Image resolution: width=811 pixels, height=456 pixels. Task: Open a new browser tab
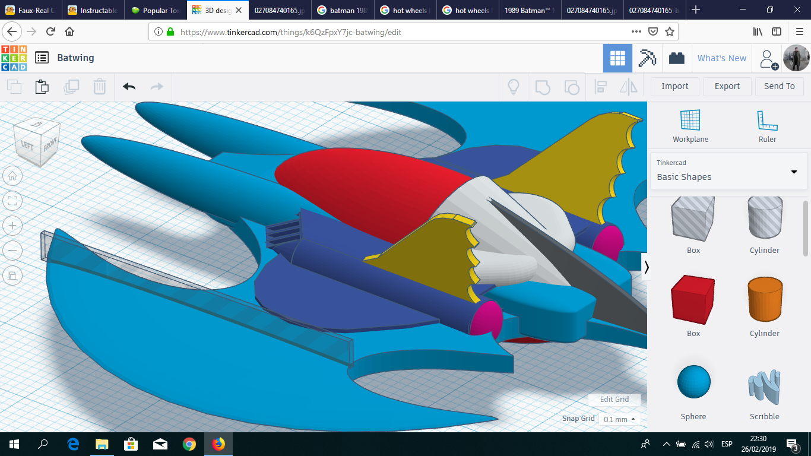[696, 10]
